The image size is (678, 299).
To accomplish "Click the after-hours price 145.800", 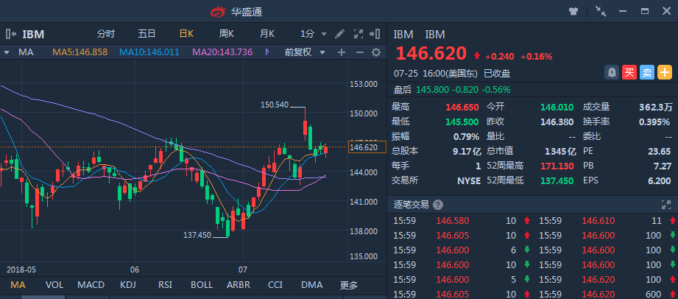I will [x=432, y=90].
